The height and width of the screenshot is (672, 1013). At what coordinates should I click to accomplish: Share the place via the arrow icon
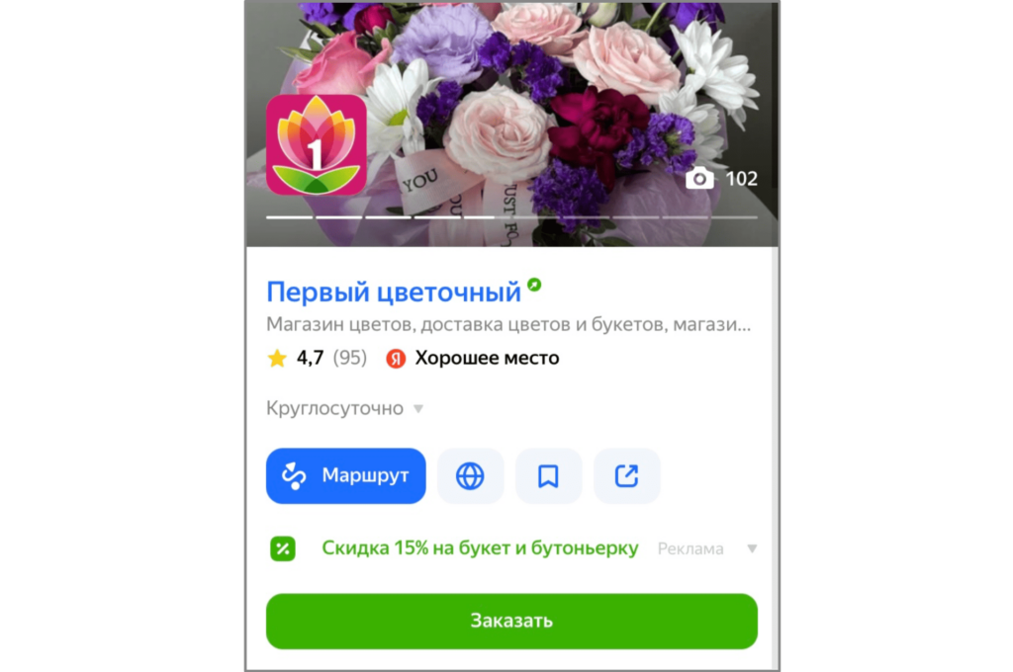coord(626,475)
